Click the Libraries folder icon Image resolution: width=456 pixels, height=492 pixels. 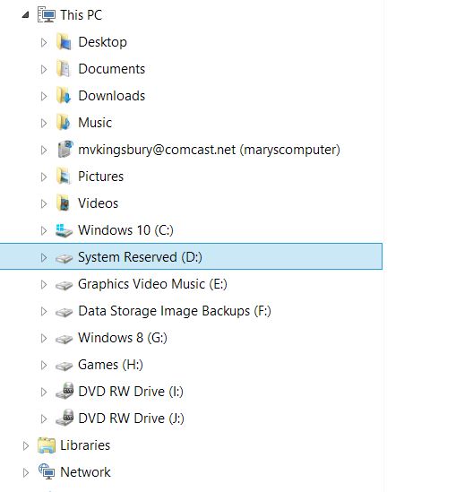[x=47, y=445]
